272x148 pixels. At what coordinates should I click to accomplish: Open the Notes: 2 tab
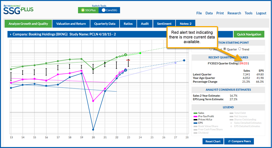[x=186, y=24]
